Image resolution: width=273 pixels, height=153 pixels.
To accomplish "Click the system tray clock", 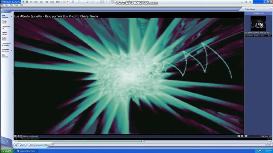I will [x=268, y=151].
